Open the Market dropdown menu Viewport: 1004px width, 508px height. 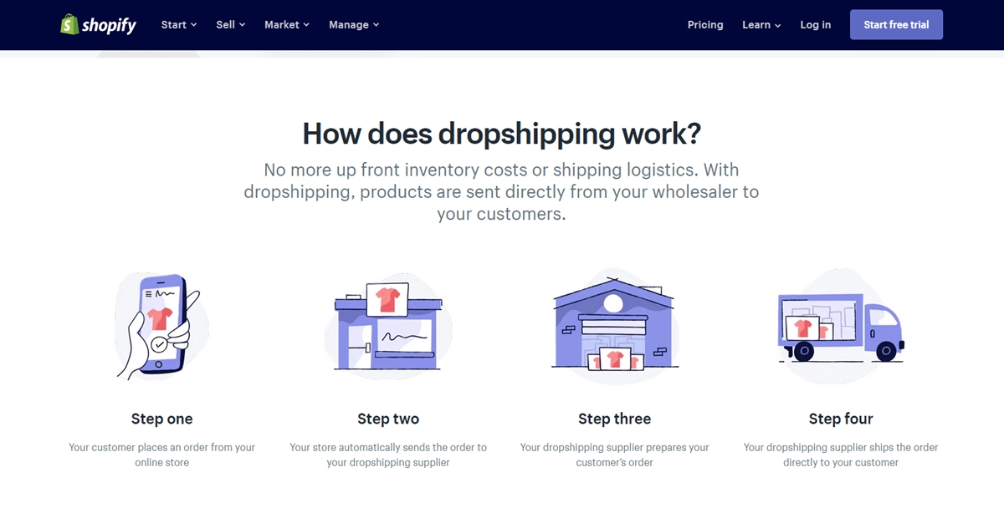point(287,25)
